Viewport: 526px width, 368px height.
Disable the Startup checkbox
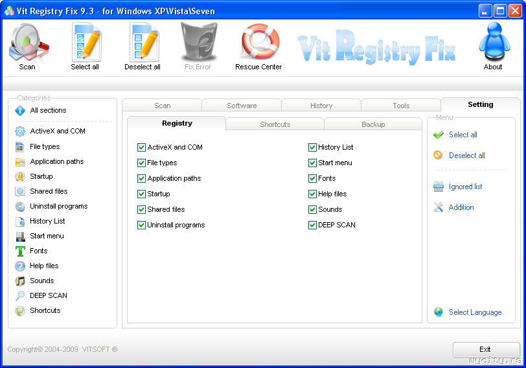click(x=141, y=194)
